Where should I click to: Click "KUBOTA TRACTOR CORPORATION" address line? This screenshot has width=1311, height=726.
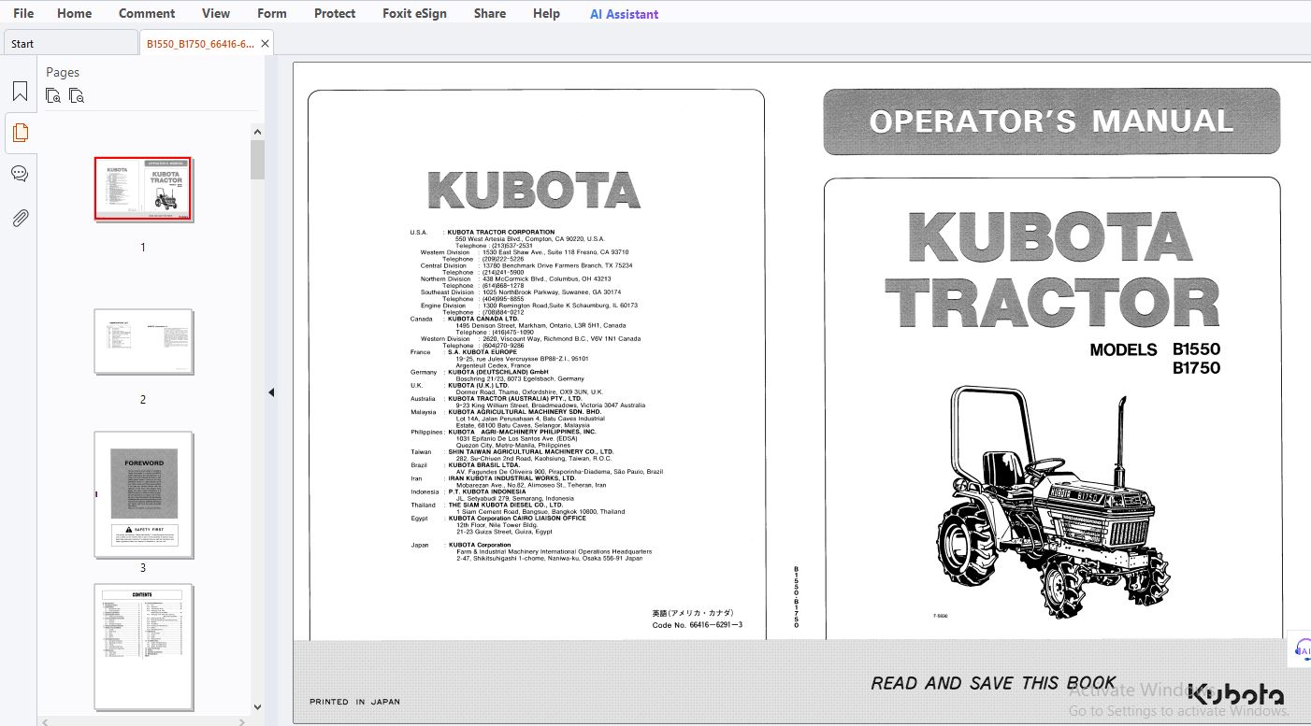coord(501,232)
